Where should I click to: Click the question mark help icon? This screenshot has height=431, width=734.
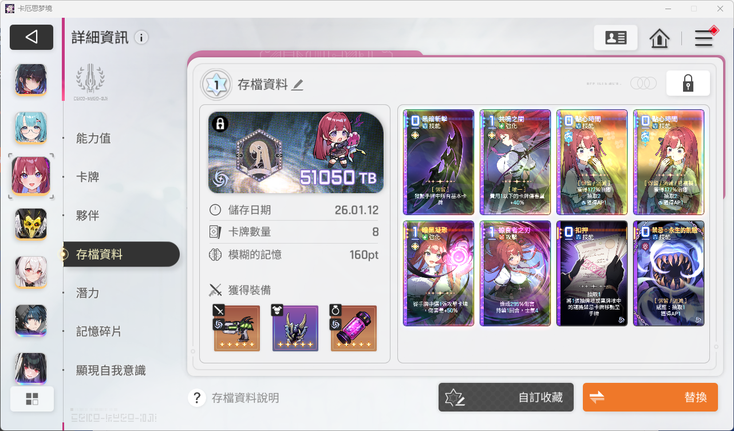(196, 398)
